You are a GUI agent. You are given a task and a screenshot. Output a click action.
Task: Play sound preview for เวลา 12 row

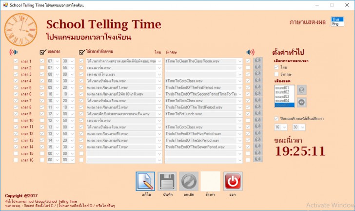click(257, 133)
